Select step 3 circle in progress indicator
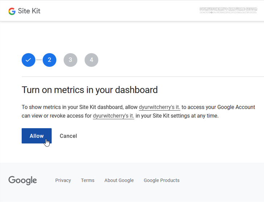This screenshot has height=202, width=264. click(x=70, y=60)
